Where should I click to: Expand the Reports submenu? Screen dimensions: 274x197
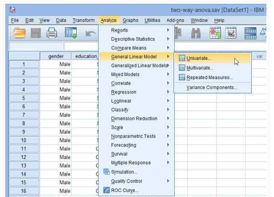[136, 30]
